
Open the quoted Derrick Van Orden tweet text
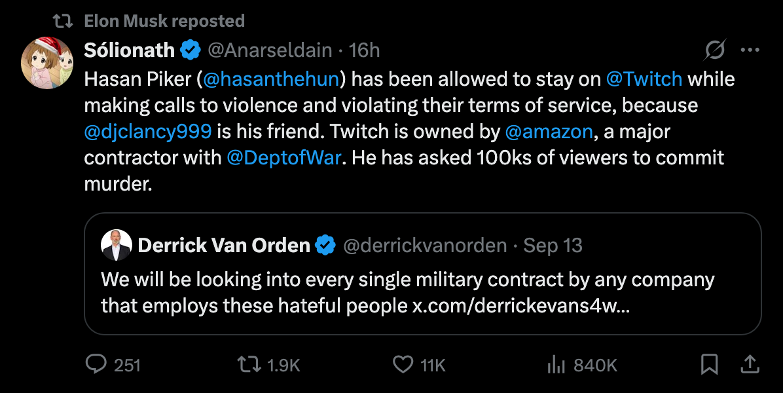(x=407, y=293)
